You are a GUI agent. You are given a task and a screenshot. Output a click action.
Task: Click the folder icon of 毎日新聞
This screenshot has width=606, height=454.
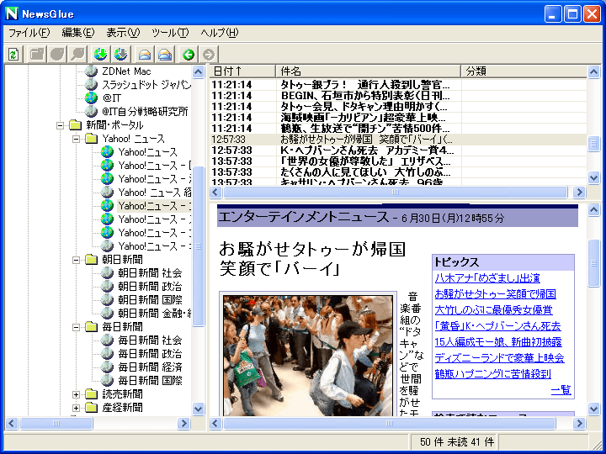(x=91, y=327)
